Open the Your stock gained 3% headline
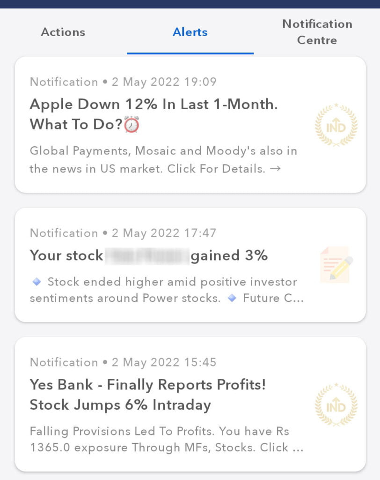 [148, 255]
